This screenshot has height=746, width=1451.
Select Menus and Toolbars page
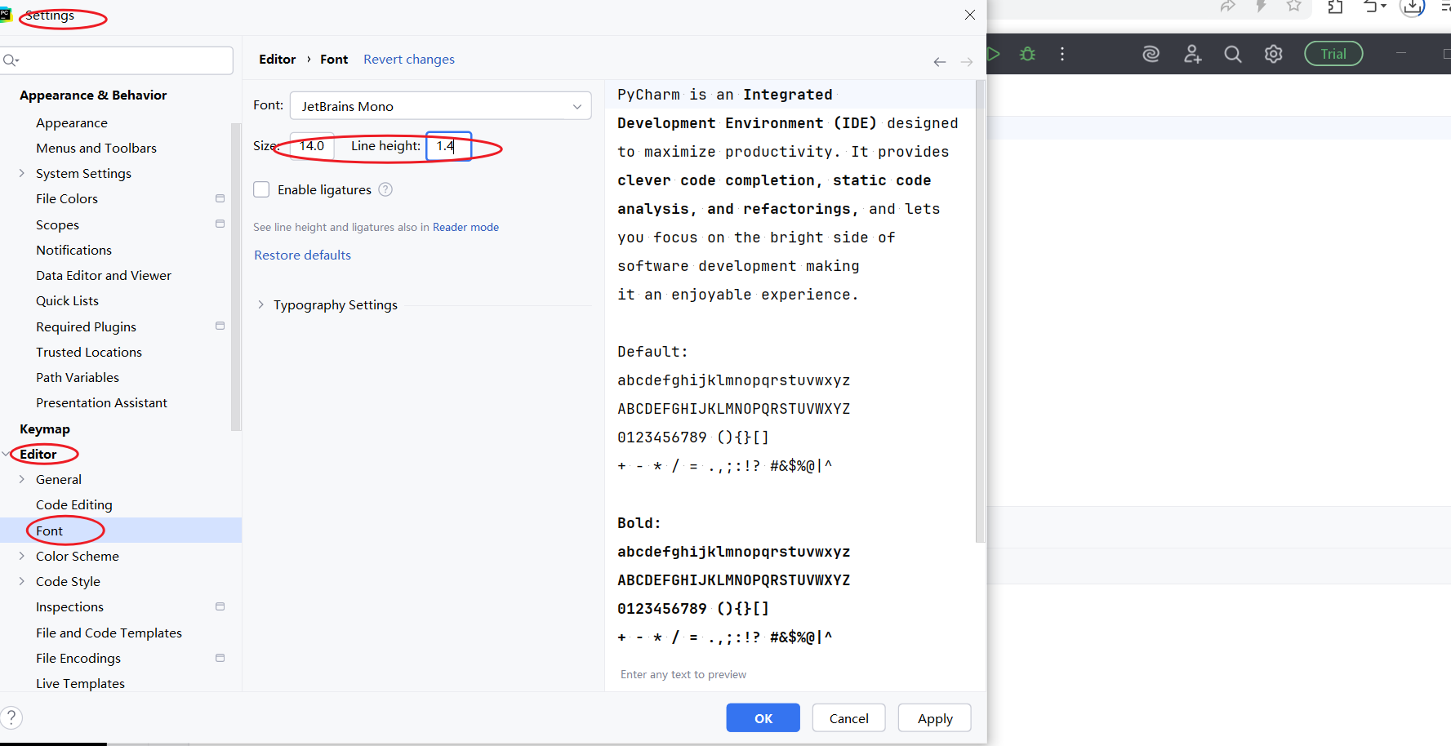pos(96,148)
